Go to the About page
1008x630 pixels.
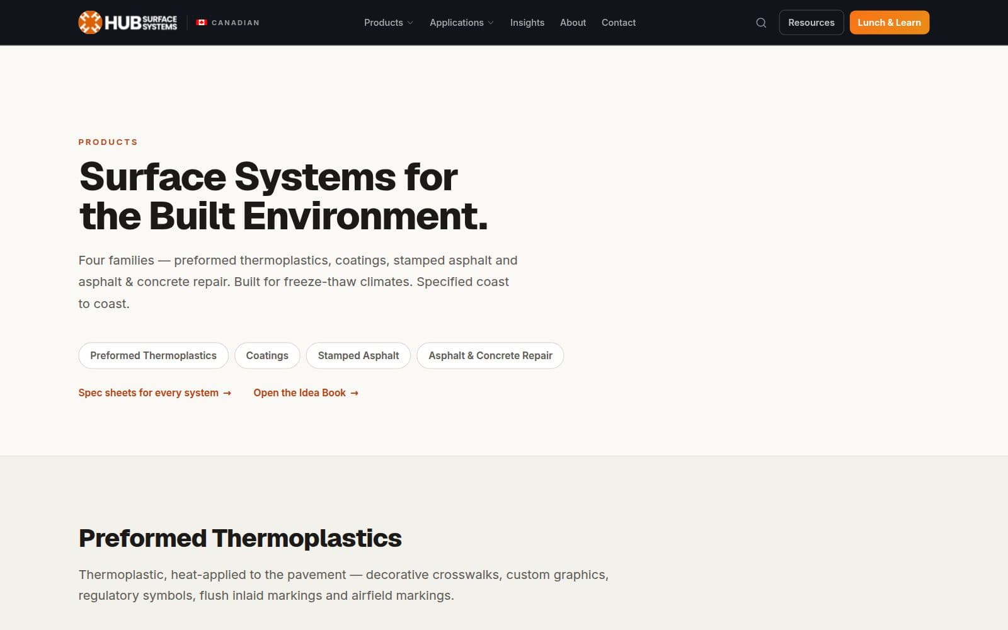[x=573, y=23]
